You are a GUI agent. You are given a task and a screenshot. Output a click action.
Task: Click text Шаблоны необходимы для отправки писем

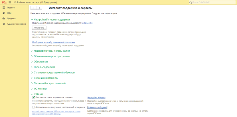pos(118,112)
